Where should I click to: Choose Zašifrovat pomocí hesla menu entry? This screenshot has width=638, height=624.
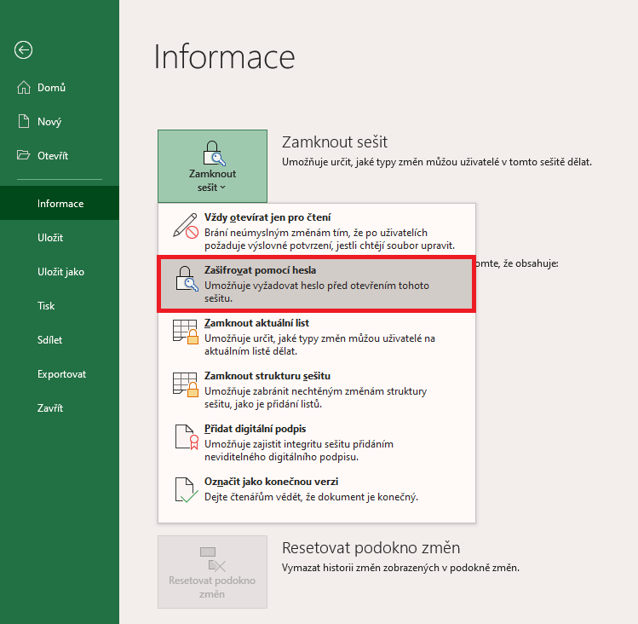pyautogui.click(x=317, y=284)
